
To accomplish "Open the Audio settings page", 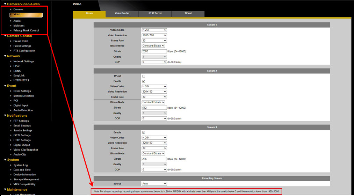I will click(17, 21).
